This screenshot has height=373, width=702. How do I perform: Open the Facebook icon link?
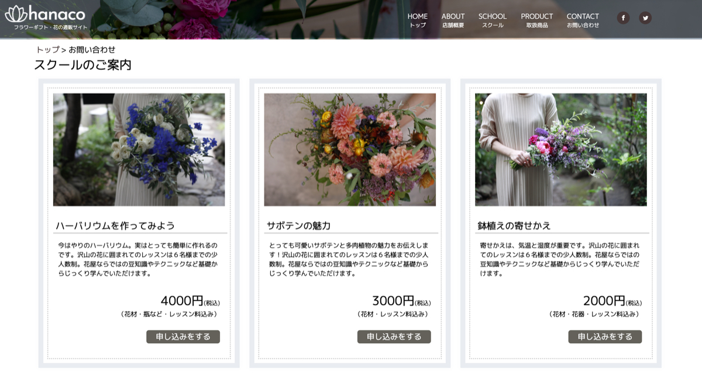(x=623, y=18)
